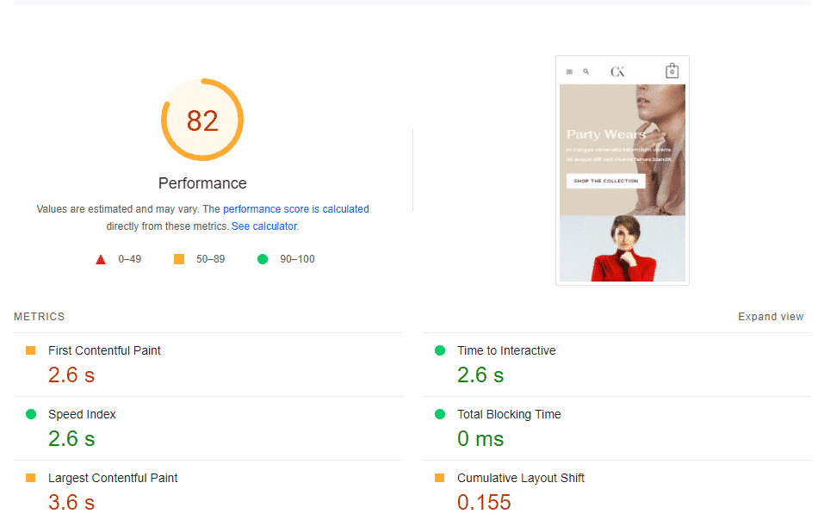Screen dimensions: 824x520
Task: Click the green dot legend marker for 90–100
Action: 263,258
